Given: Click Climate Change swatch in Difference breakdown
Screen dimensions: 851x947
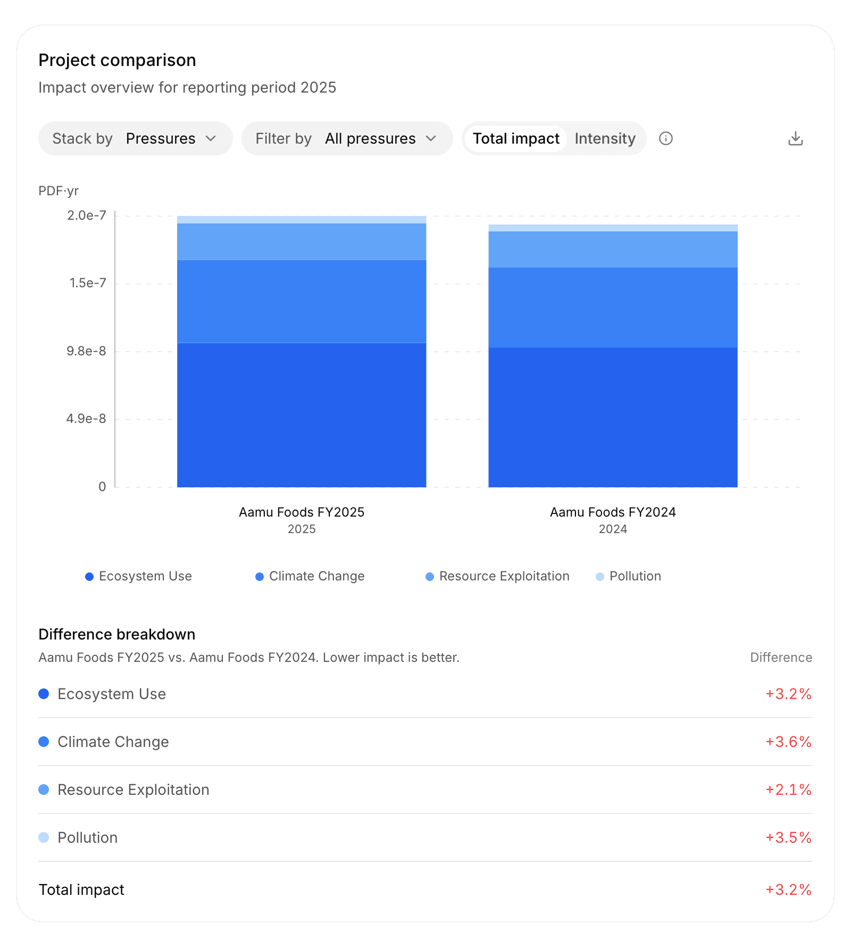Looking at the screenshot, I should pyautogui.click(x=44, y=742).
